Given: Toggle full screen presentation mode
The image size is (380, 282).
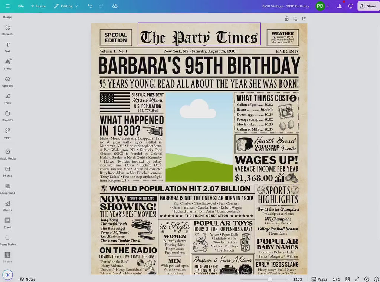Looking at the screenshot, I should [357, 279].
